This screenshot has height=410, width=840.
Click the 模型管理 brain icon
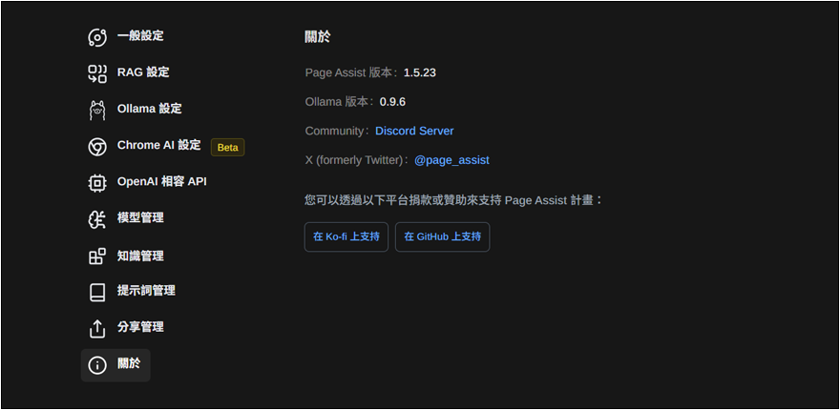tap(97, 219)
